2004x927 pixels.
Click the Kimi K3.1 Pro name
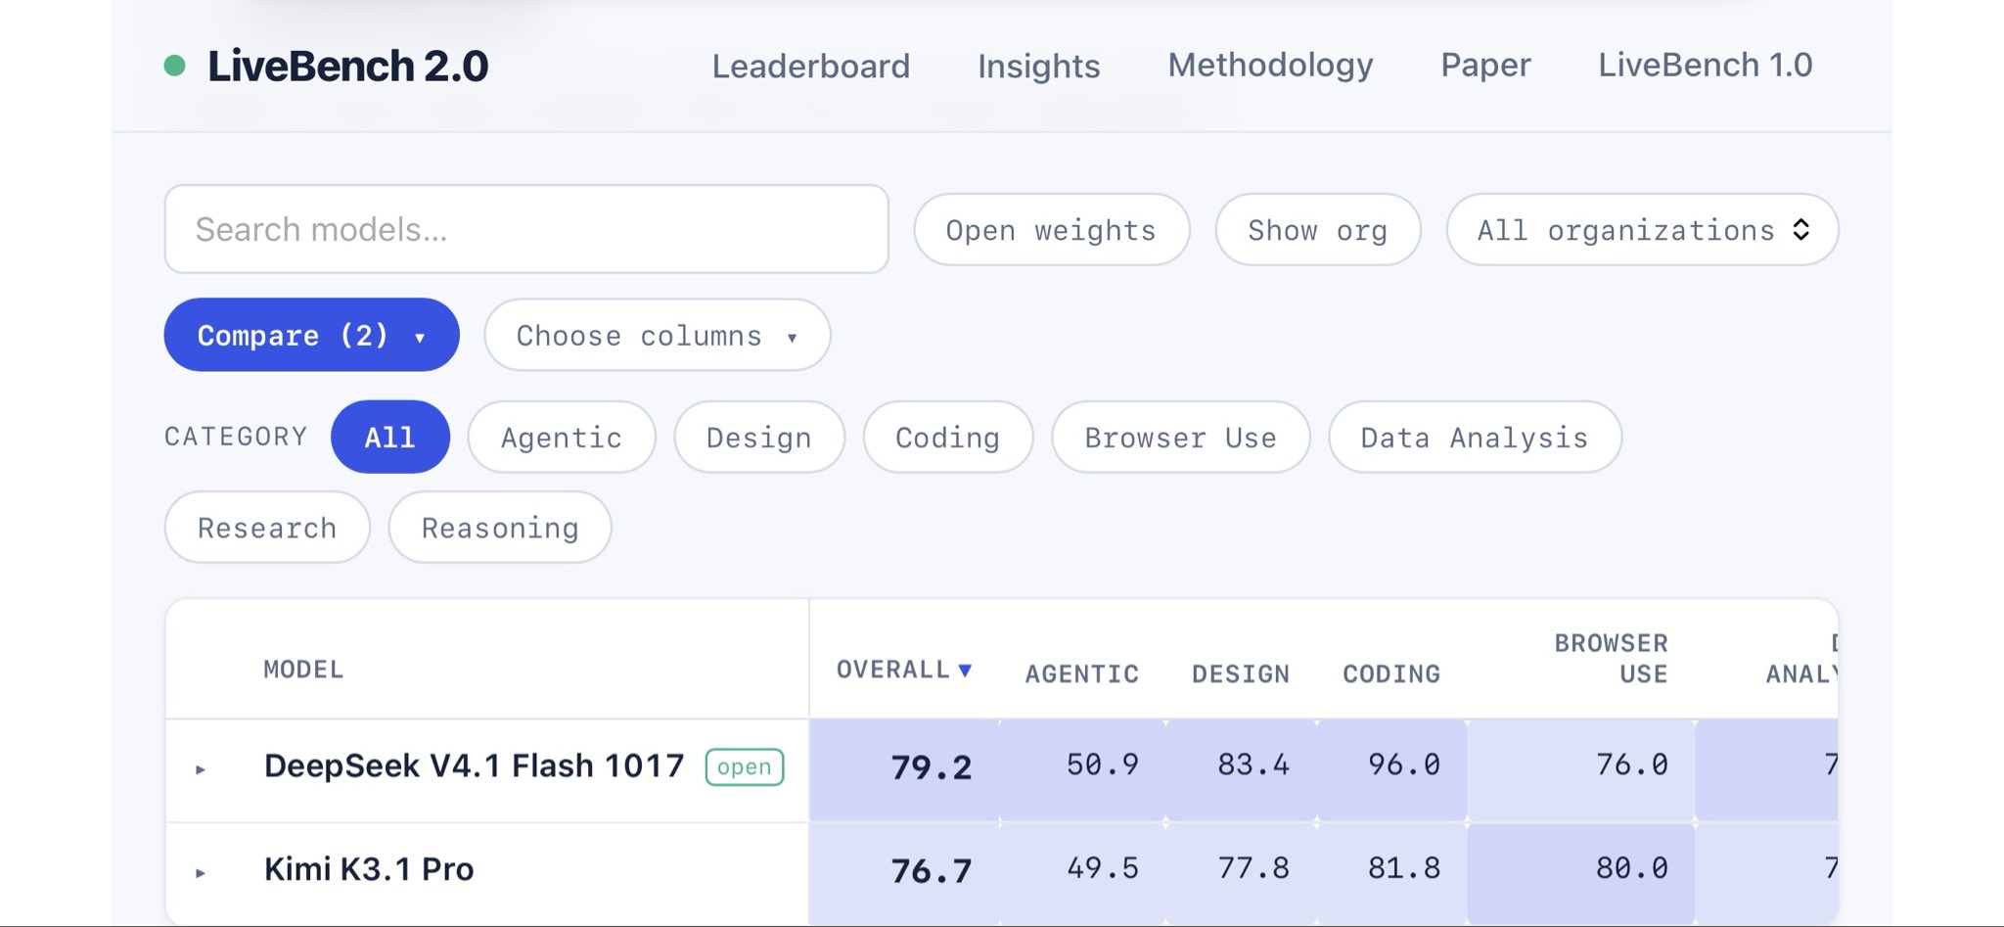coord(369,869)
